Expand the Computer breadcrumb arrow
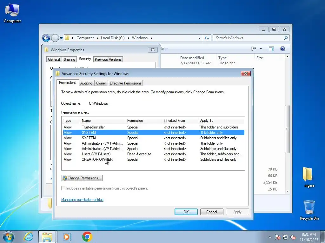 click(x=97, y=38)
